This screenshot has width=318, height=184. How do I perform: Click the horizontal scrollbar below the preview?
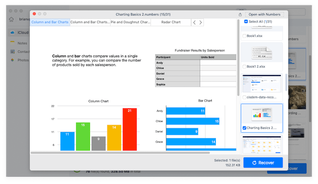coord(120,153)
